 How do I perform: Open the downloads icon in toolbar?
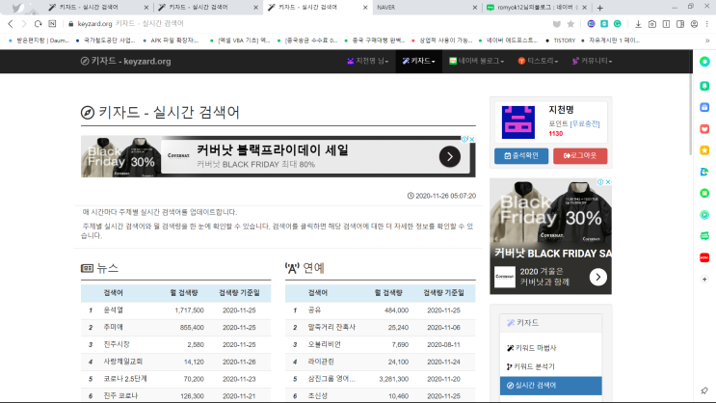pos(638,24)
